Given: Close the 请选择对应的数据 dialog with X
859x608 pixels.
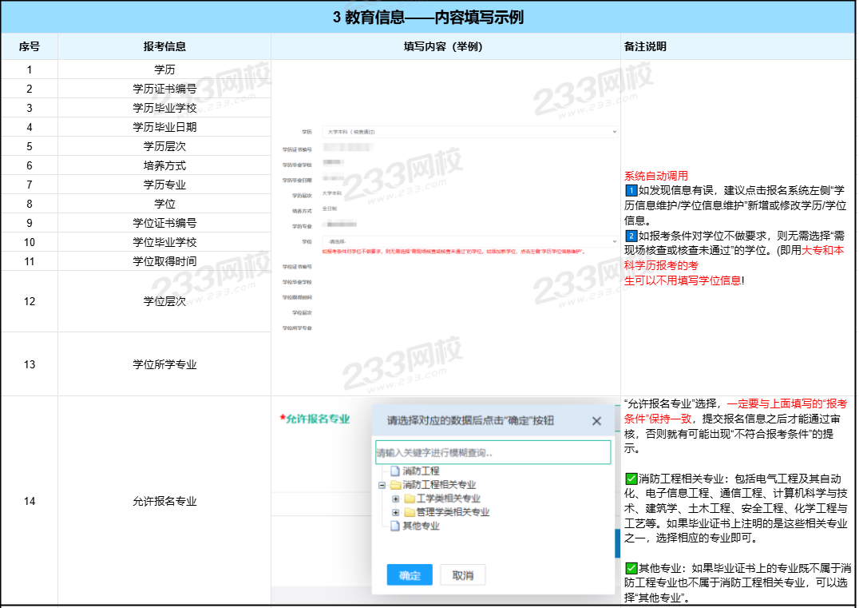Looking at the screenshot, I should 596,421.
